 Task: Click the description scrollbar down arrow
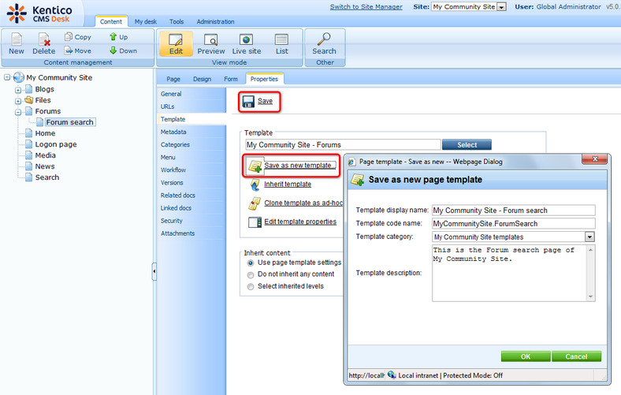tap(591, 296)
